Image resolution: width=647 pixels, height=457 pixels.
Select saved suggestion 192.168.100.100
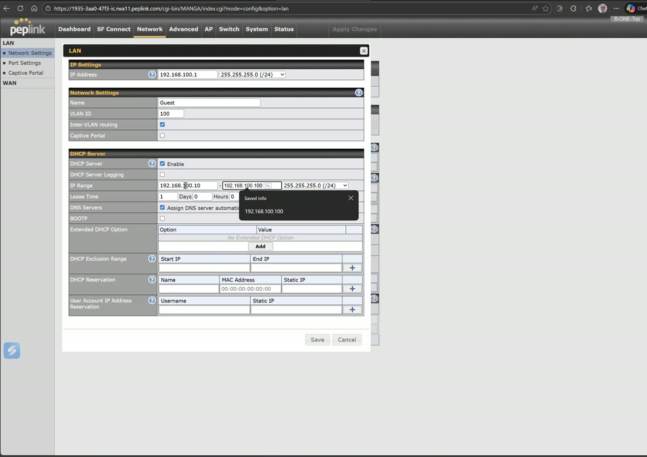point(264,211)
